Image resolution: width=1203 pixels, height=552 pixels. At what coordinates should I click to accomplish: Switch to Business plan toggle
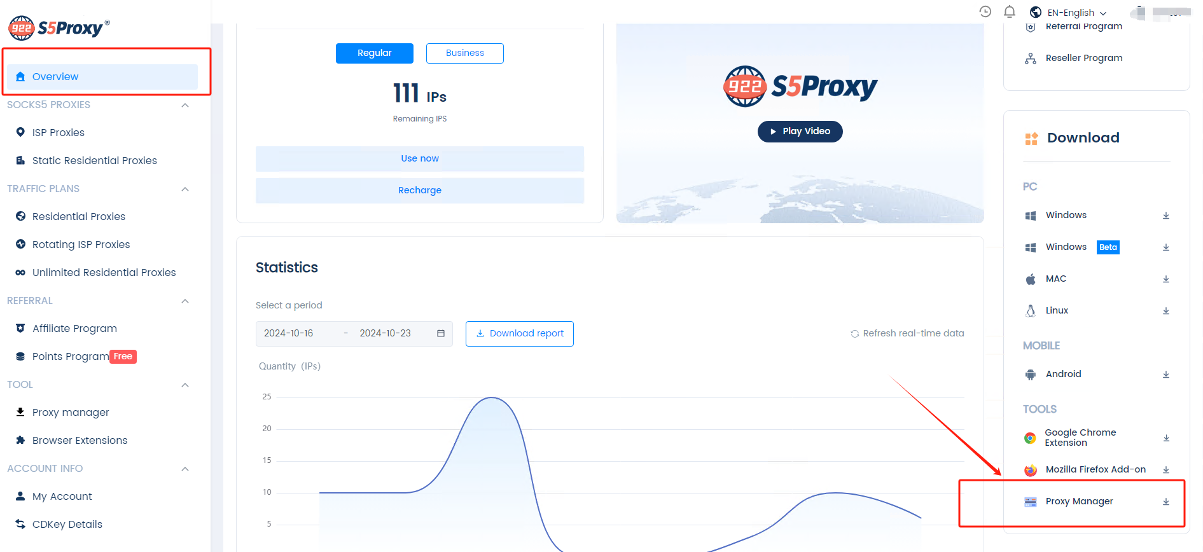click(x=464, y=53)
